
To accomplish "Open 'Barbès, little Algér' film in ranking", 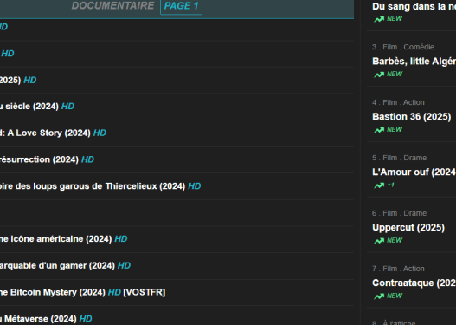I will coord(414,62).
